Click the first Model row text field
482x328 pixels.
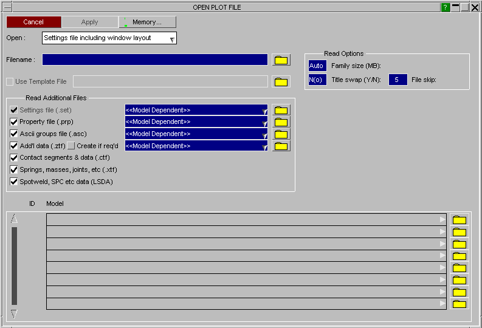(246, 220)
